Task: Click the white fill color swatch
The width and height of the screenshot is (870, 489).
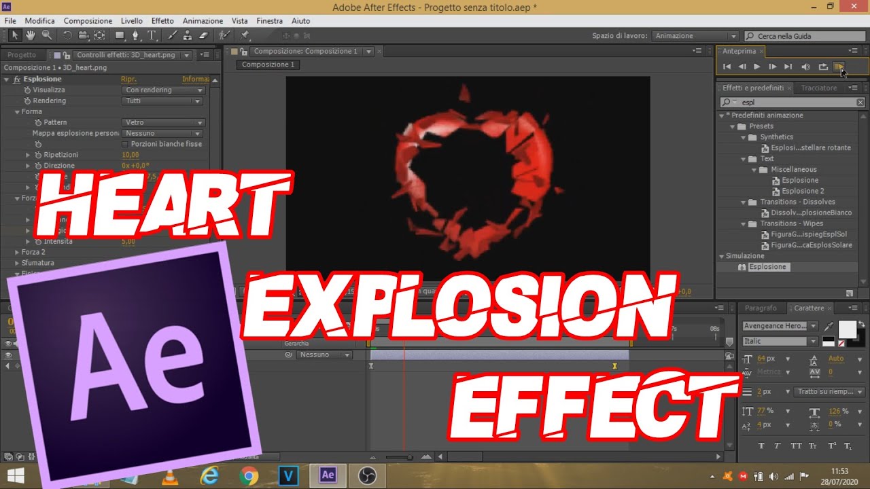Action: 847,329
